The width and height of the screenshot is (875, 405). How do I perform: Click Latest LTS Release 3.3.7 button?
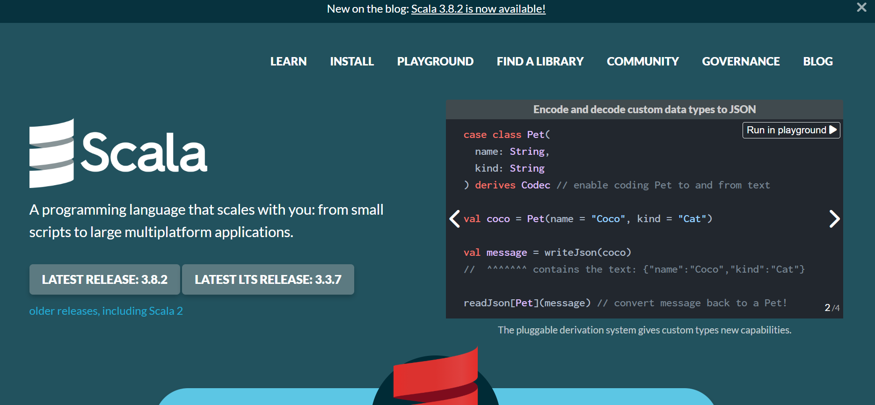pos(268,279)
